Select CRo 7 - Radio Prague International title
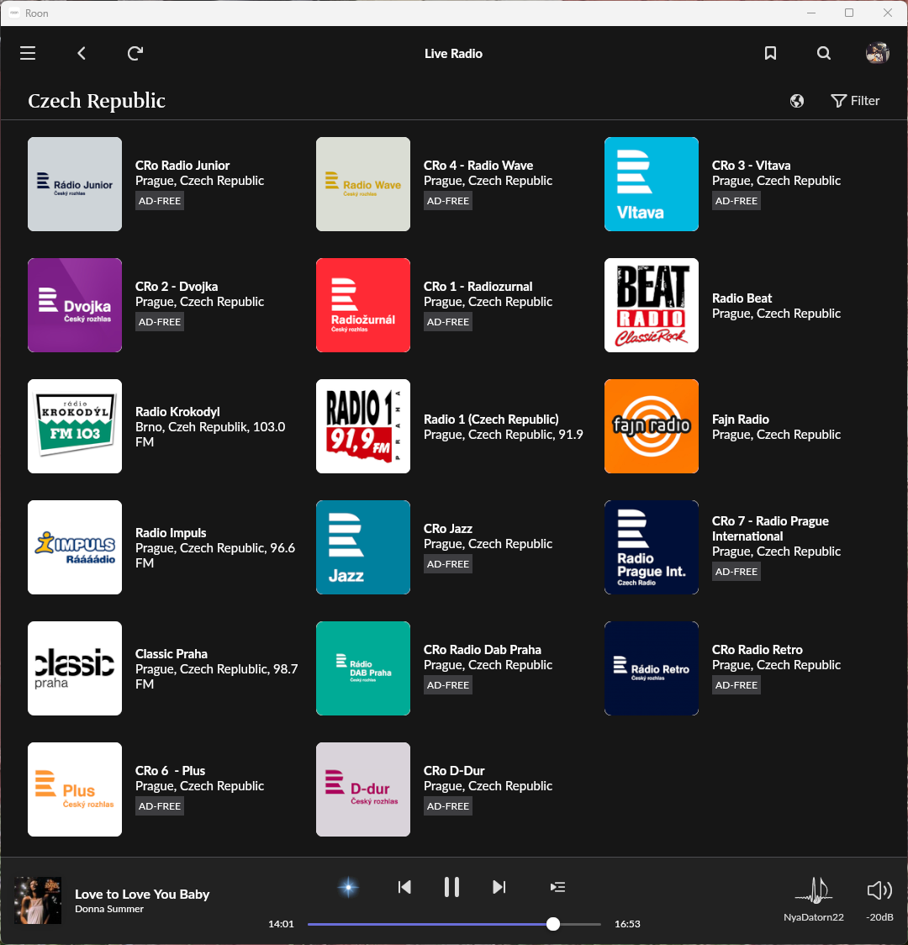 (771, 529)
